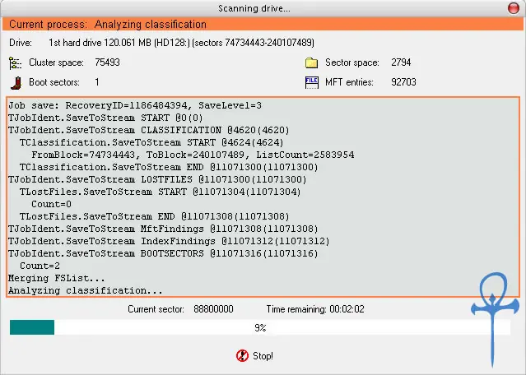The image size is (526, 375).
Task: Select the FromBlock=74734443 log line
Action: [193, 155]
